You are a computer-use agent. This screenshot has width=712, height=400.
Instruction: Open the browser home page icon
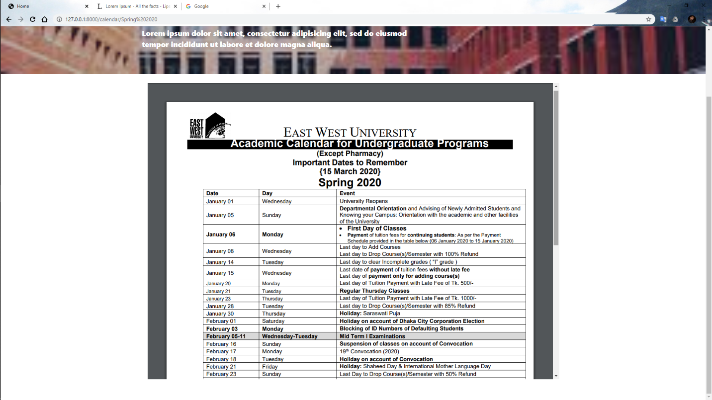click(44, 19)
